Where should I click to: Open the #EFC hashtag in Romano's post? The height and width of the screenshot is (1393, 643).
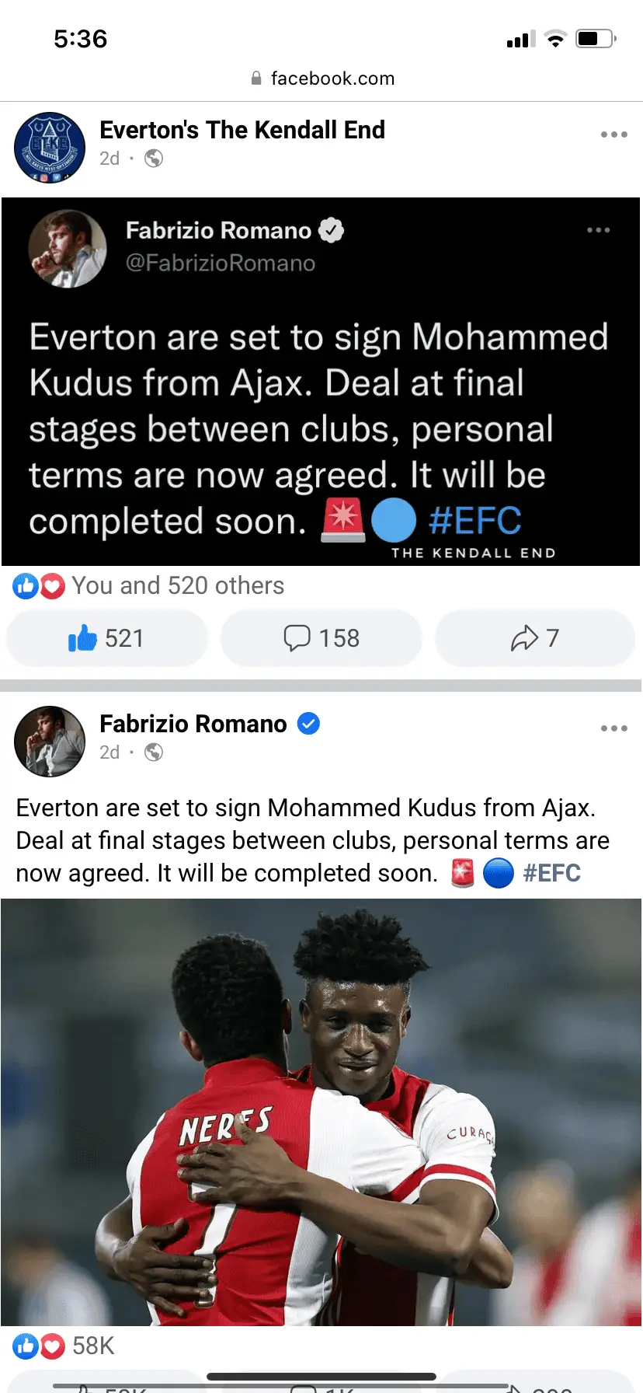coord(552,873)
